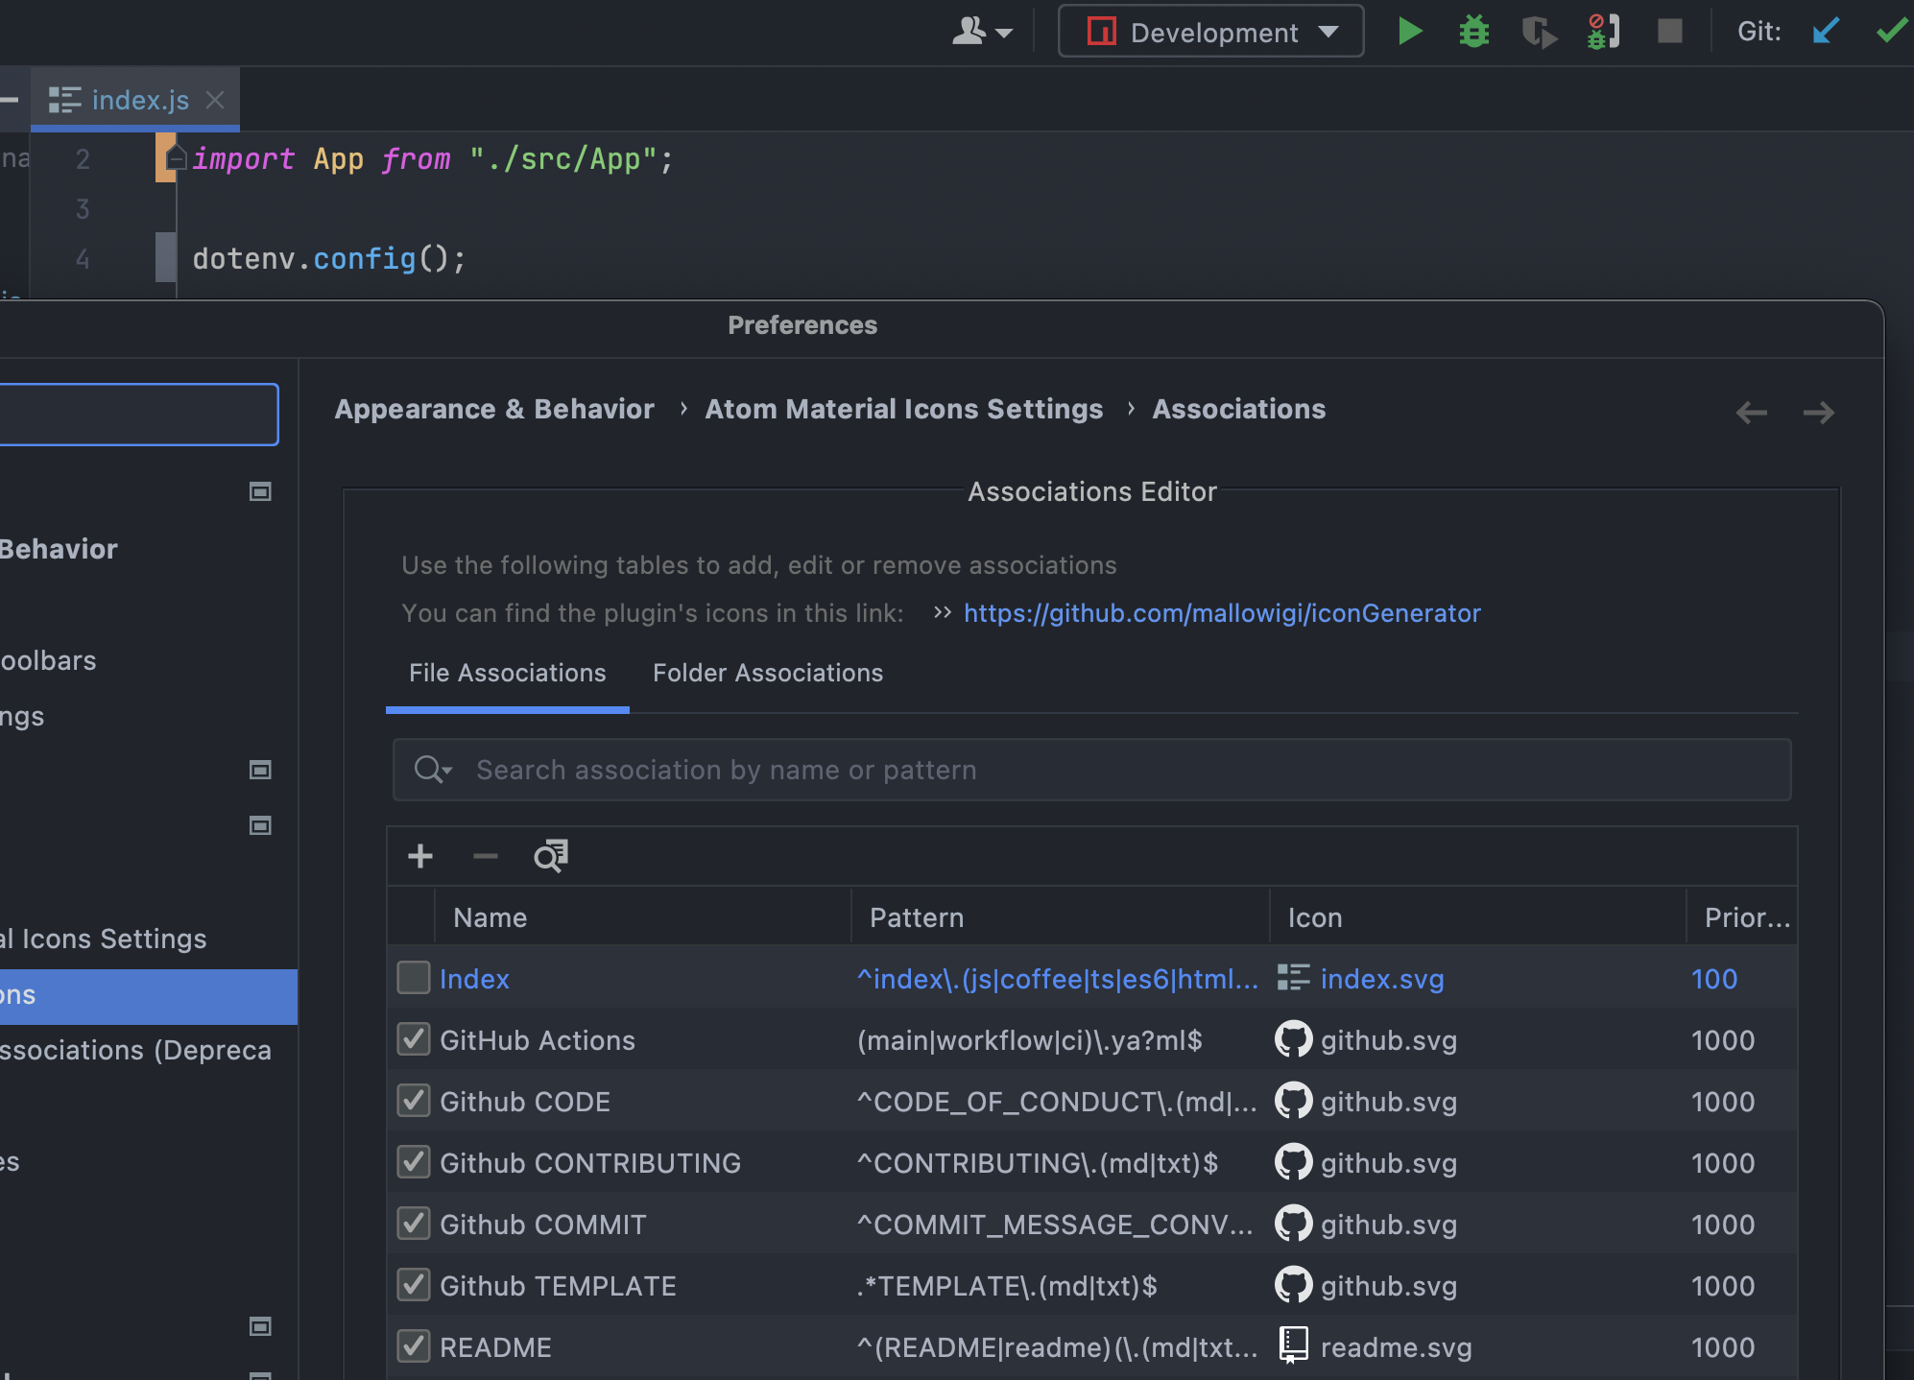This screenshot has height=1380, width=1914.
Task: Click the green Run button
Action: point(1408,32)
